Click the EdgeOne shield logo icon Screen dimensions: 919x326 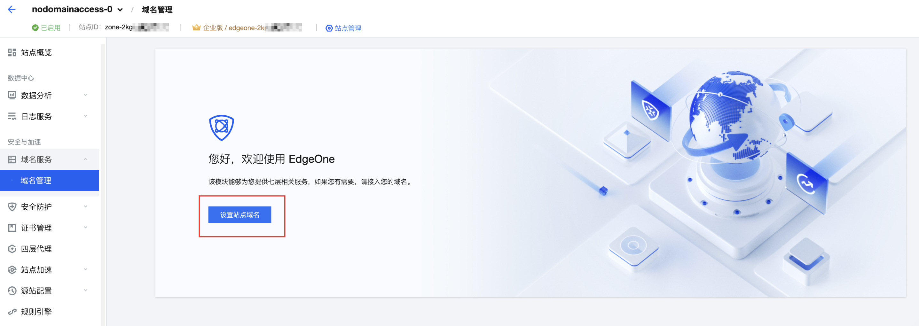click(x=222, y=128)
